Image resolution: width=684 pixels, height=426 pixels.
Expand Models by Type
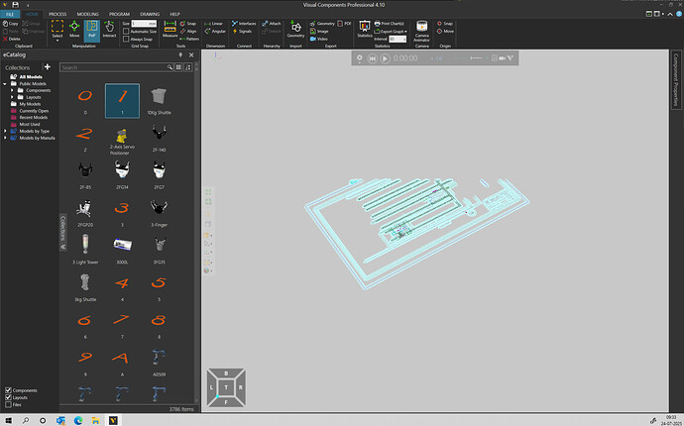5,131
